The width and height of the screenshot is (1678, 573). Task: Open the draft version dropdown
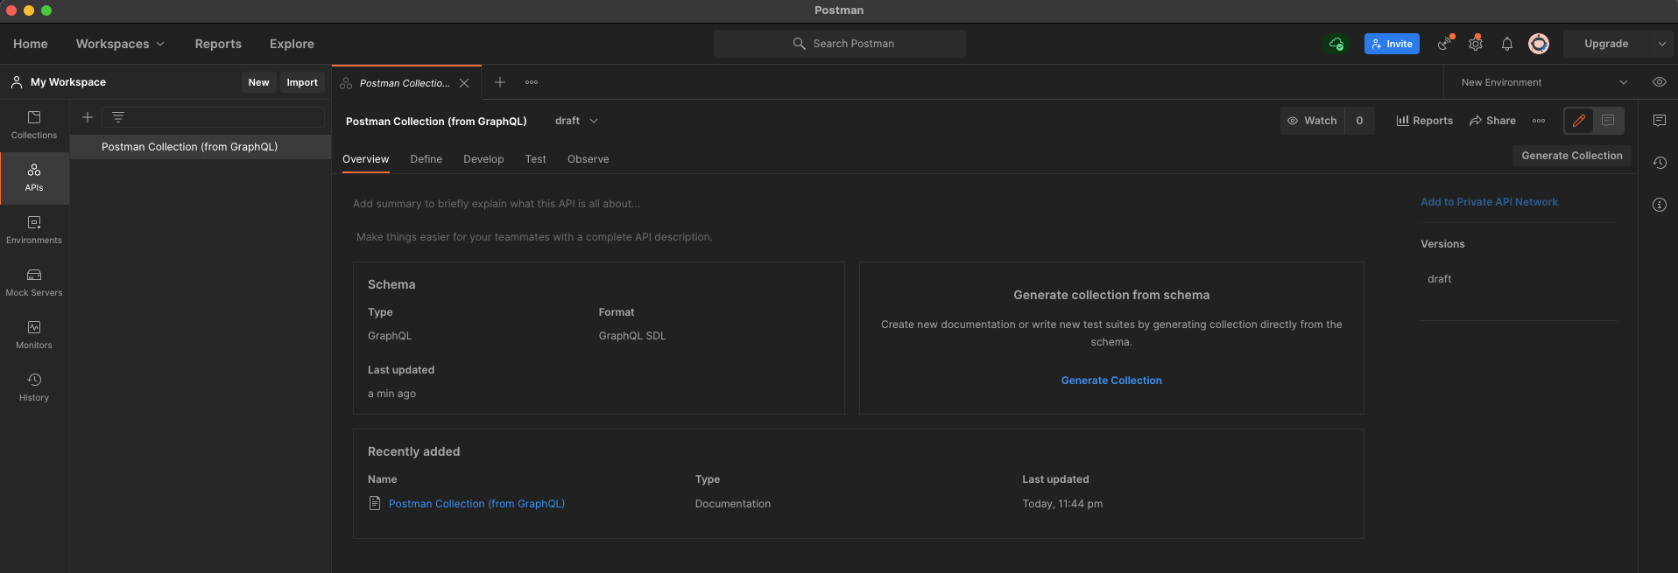pyautogui.click(x=576, y=121)
